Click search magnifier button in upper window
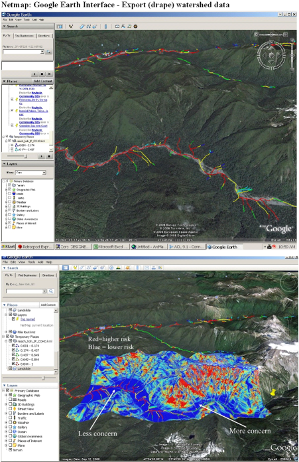Image resolution: width=299 pixels, height=462 pixels. point(48,52)
